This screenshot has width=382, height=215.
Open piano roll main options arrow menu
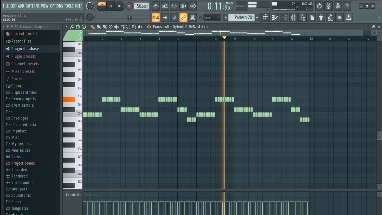click(66, 27)
